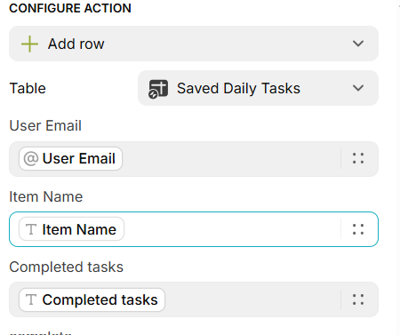Image resolution: width=400 pixels, height=335 pixels.
Task: Click the chevron on the Add row selector
Action: point(358,44)
